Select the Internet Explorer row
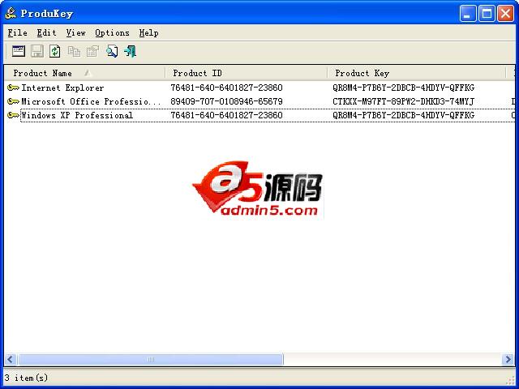The image size is (519, 389). [259, 88]
